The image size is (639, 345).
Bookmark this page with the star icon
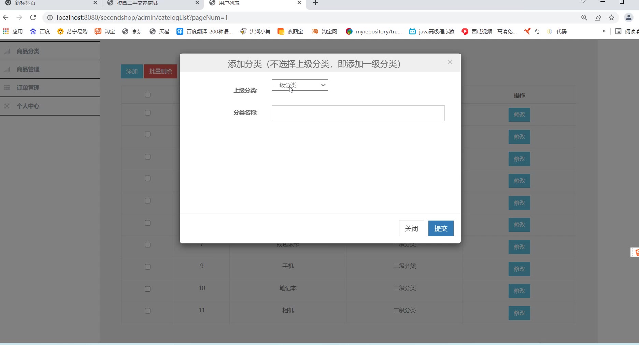pyautogui.click(x=611, y=18)
